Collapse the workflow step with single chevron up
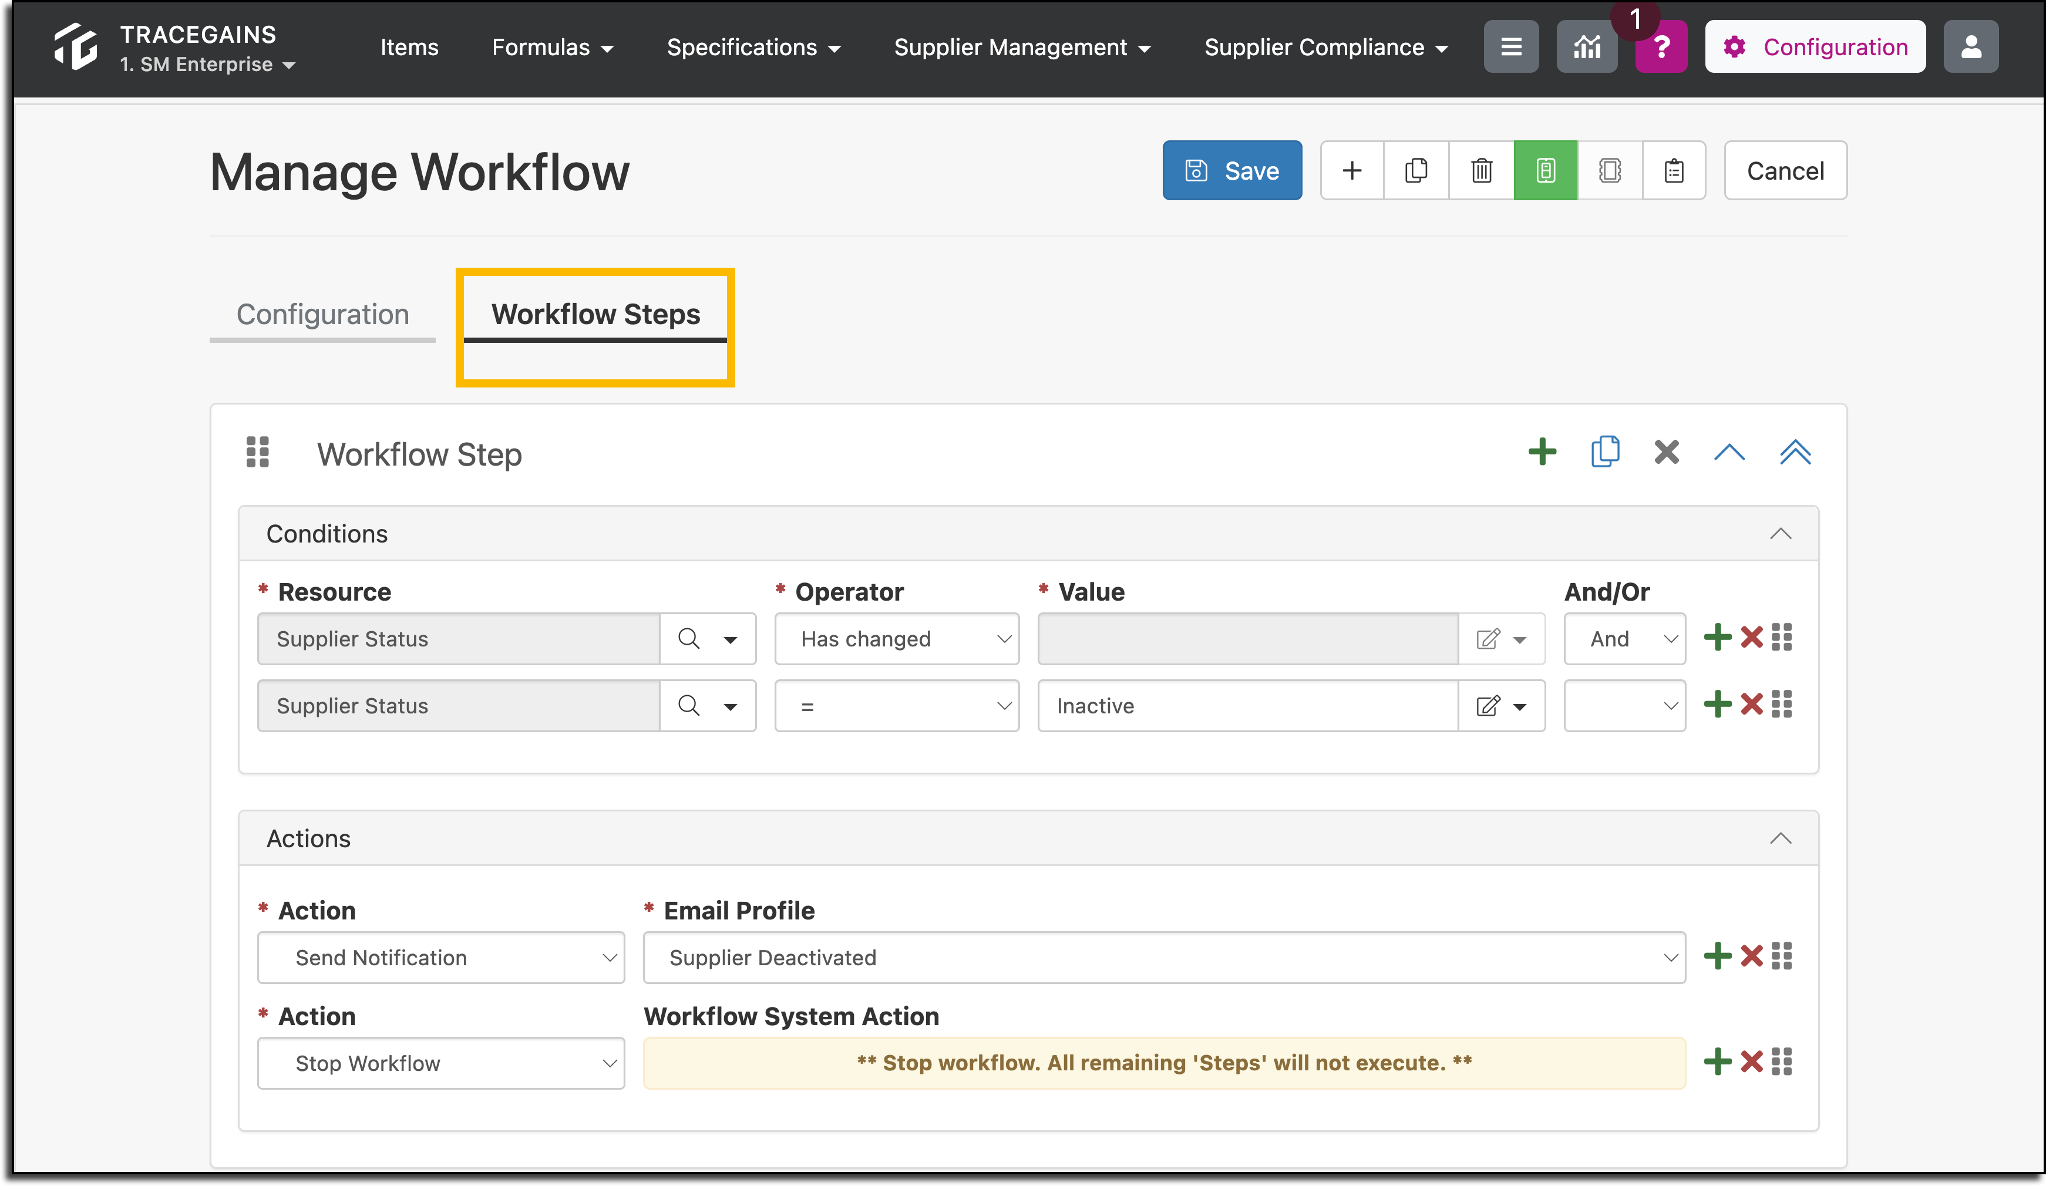2046x1186 pixels. coord(1729,452)
